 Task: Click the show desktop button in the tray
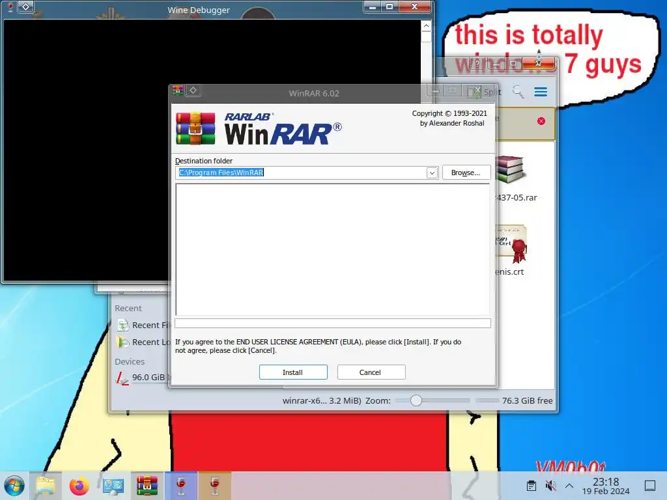pyautogui.click(x=650, y=486)
